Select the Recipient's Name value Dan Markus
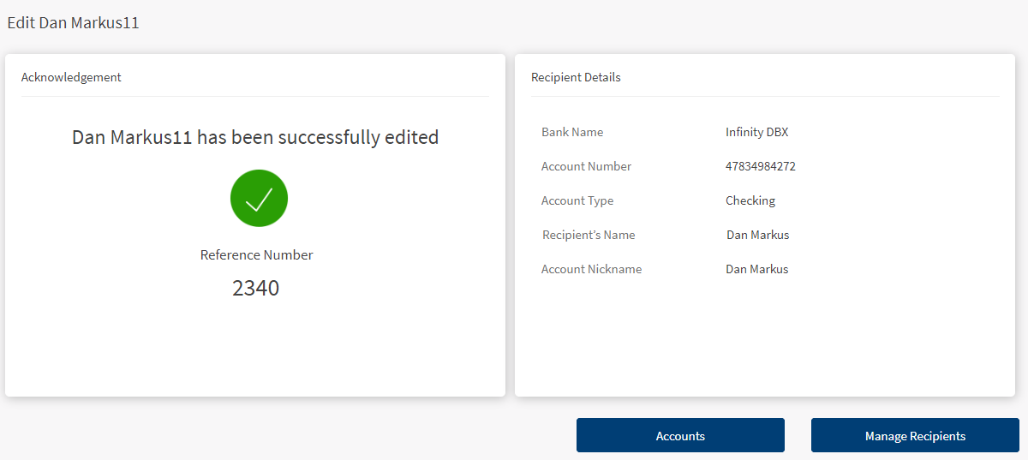Image resolution: width=1028 pixels, height=460 pixels. point(757,235)
